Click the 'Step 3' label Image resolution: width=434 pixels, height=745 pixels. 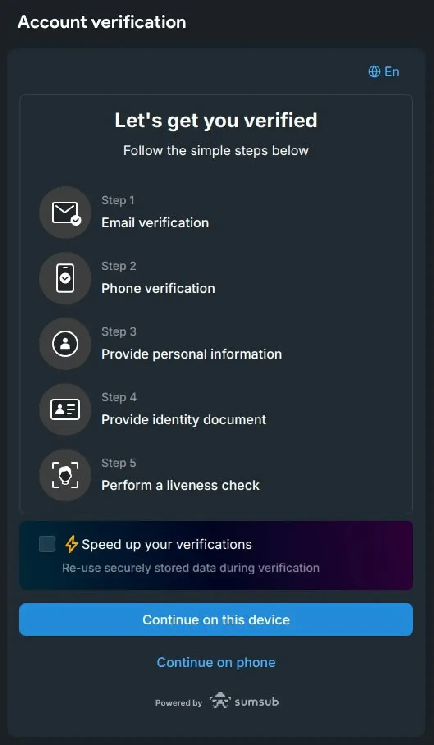click(119, 332)
